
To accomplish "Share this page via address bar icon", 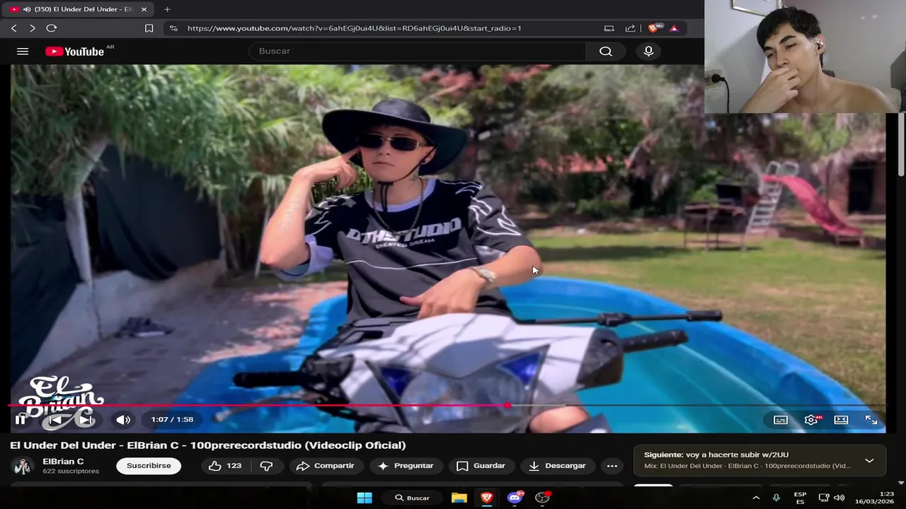I will point(630,28).
